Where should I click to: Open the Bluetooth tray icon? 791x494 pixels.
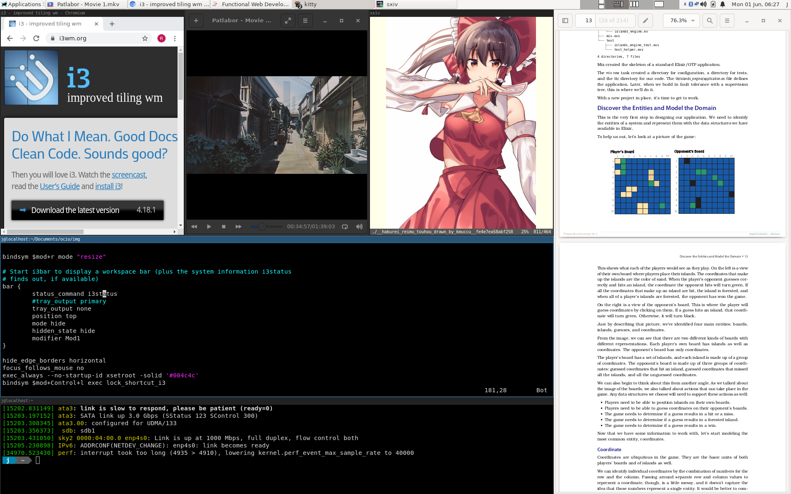pyautogui.click(x=691, y=4)
